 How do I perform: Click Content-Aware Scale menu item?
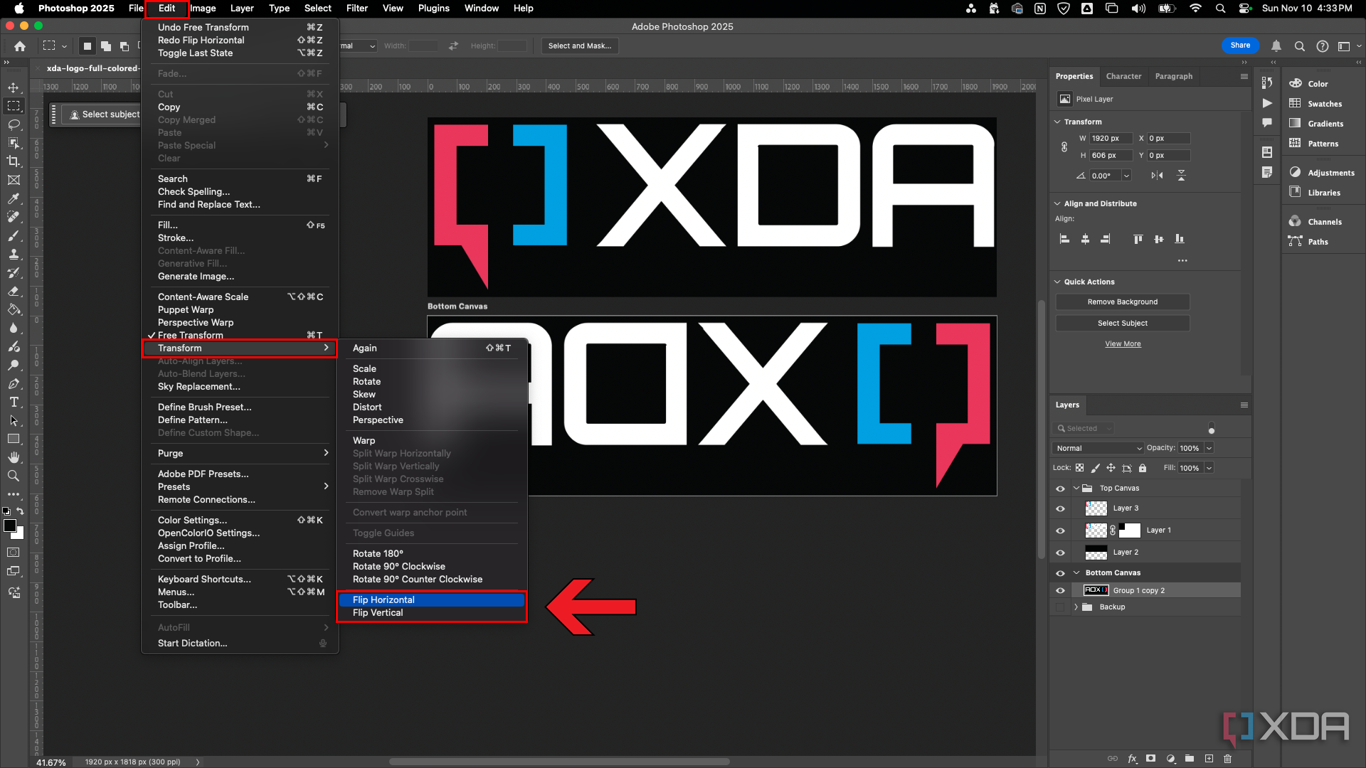coord(240,297)
